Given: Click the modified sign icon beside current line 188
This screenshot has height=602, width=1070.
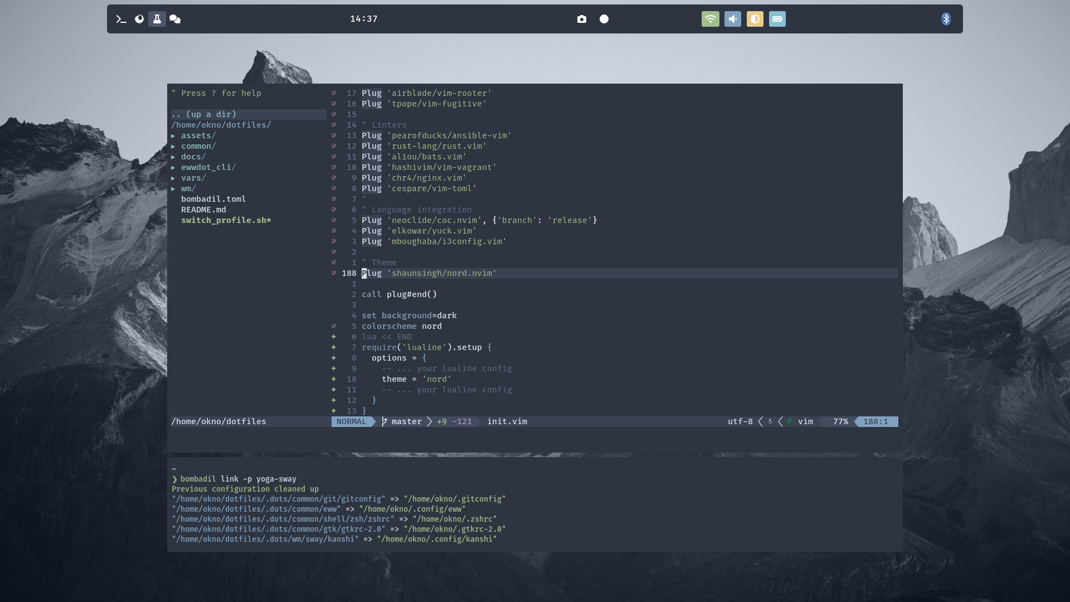Looking at the screenshot, I should tap(334, 273).
